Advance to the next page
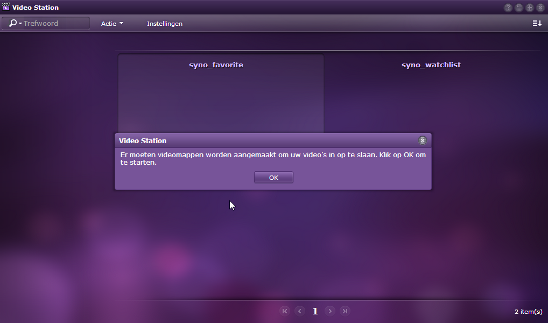 coord(330,311)
